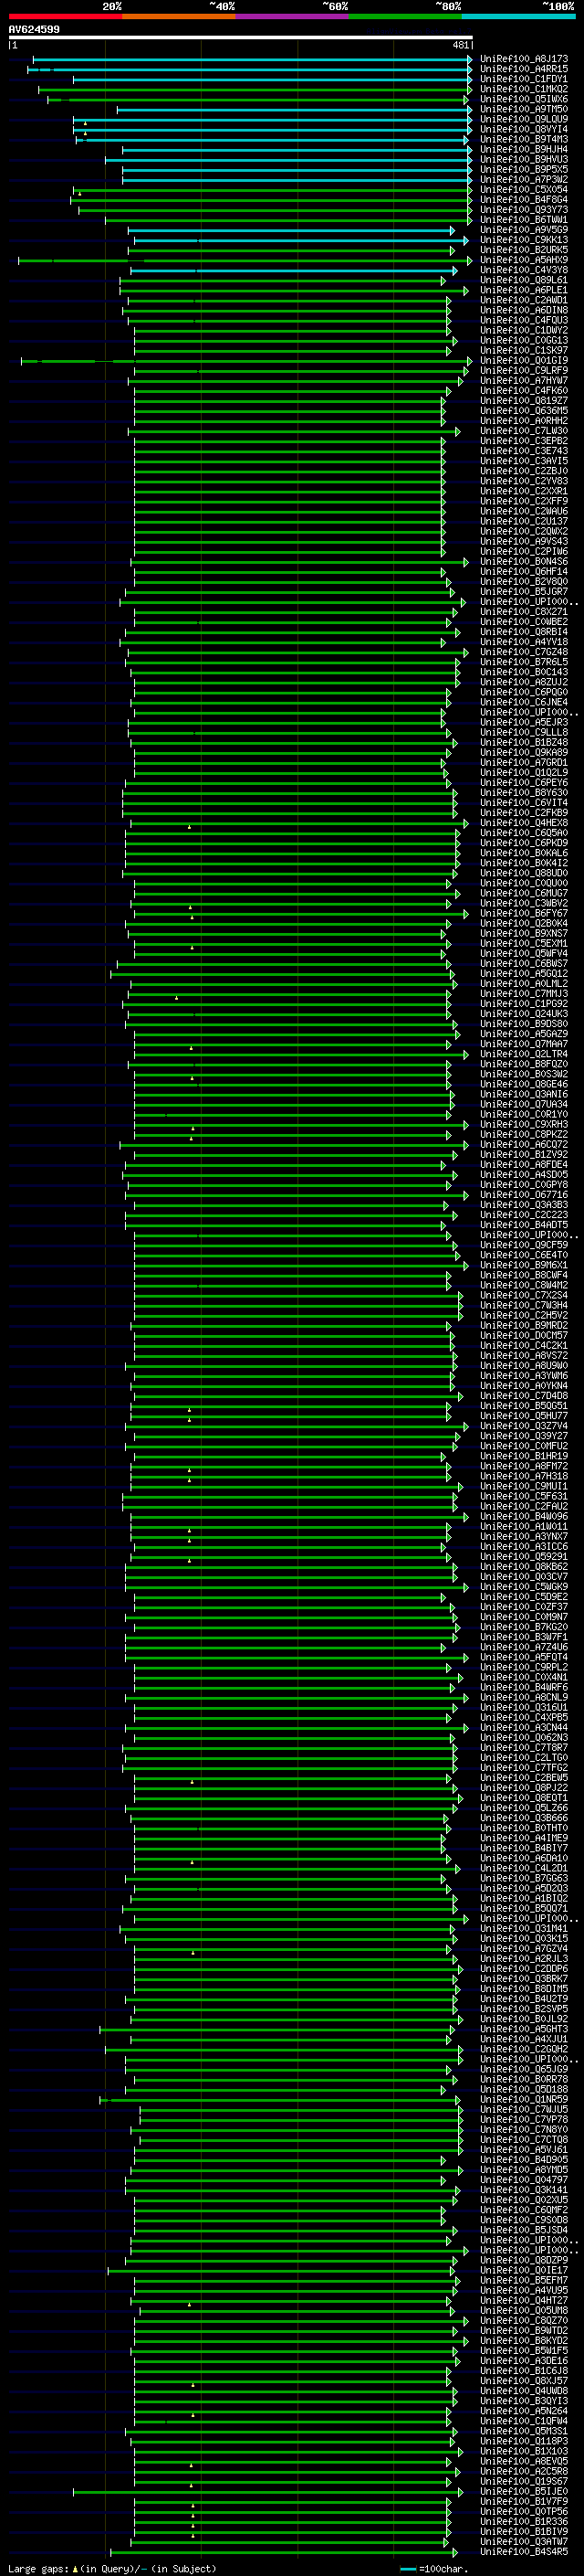
Task: Click hit UniRef100_Q6HF14
Action: pos(524,571)
